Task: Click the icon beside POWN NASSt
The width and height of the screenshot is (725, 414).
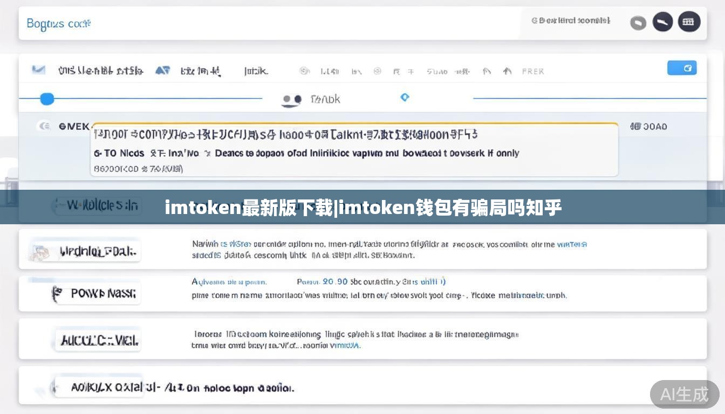Action: pos(57,294)
